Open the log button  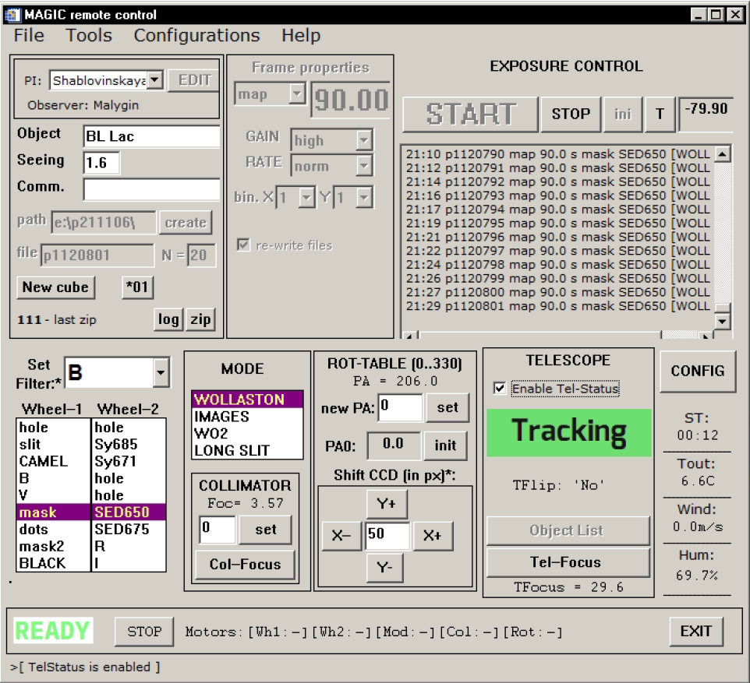pyautogui.click(x=168, y=319)
